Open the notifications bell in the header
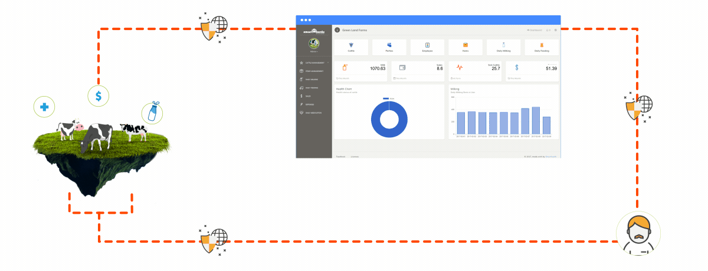The image size is (708, 271). [548, 29]
